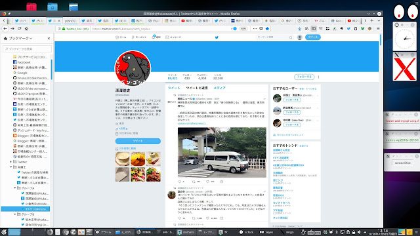The height and width of the screenshot is (236, 420).
Task: Open the first trend link in おすすめトレンド
Action: pos(282,150)
